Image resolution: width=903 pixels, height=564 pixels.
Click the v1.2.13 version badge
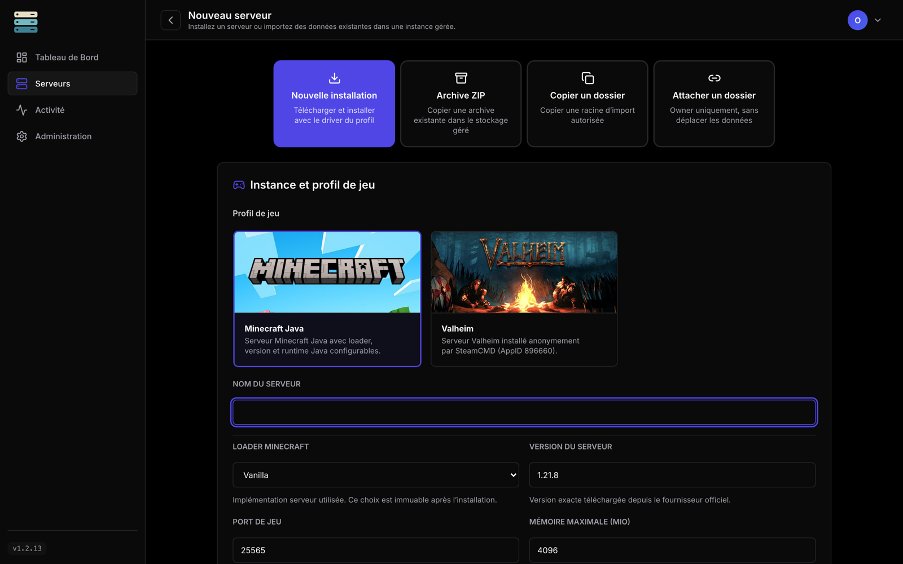tap(27, 548)
